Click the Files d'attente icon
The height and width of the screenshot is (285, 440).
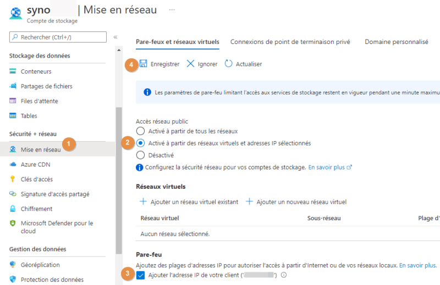(x=13, y=101)
